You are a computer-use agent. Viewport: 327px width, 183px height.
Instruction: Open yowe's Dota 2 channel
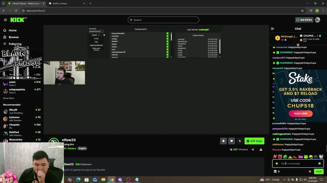coord(22,84)
